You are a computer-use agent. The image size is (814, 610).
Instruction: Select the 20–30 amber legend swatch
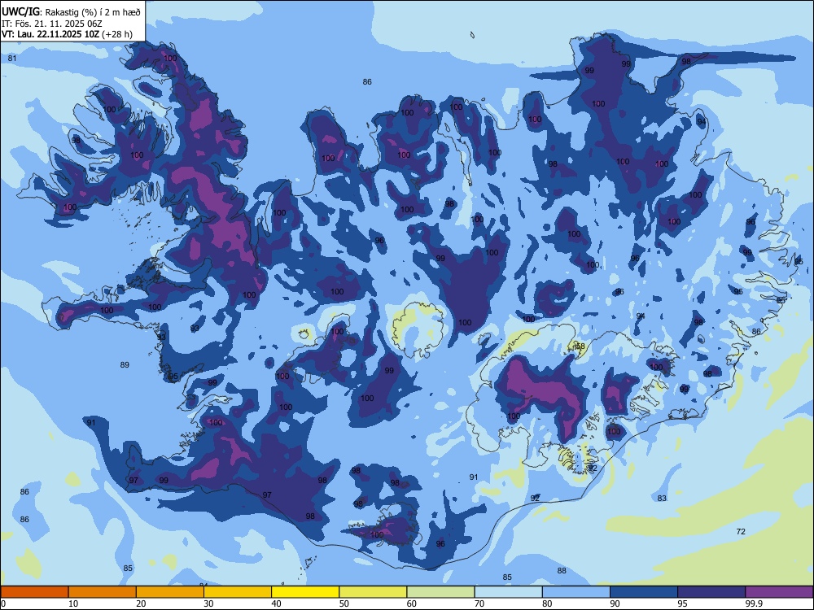tap(170, 592)
